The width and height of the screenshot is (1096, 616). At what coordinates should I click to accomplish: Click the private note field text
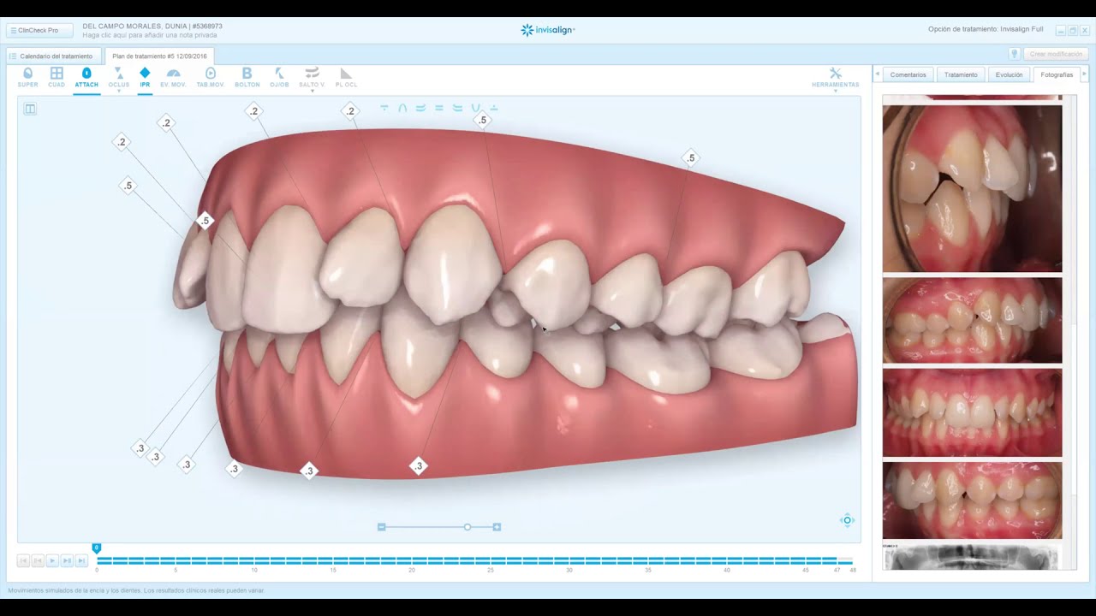pos(152,35)
